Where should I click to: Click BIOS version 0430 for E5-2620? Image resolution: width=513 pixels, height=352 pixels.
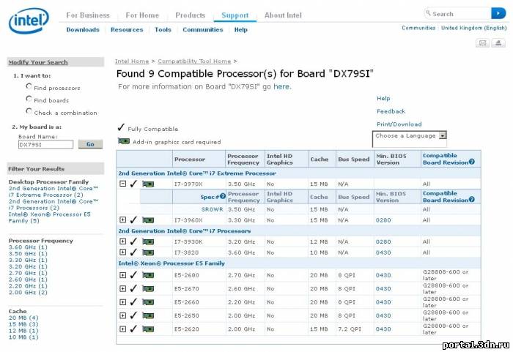pos(383,329)
